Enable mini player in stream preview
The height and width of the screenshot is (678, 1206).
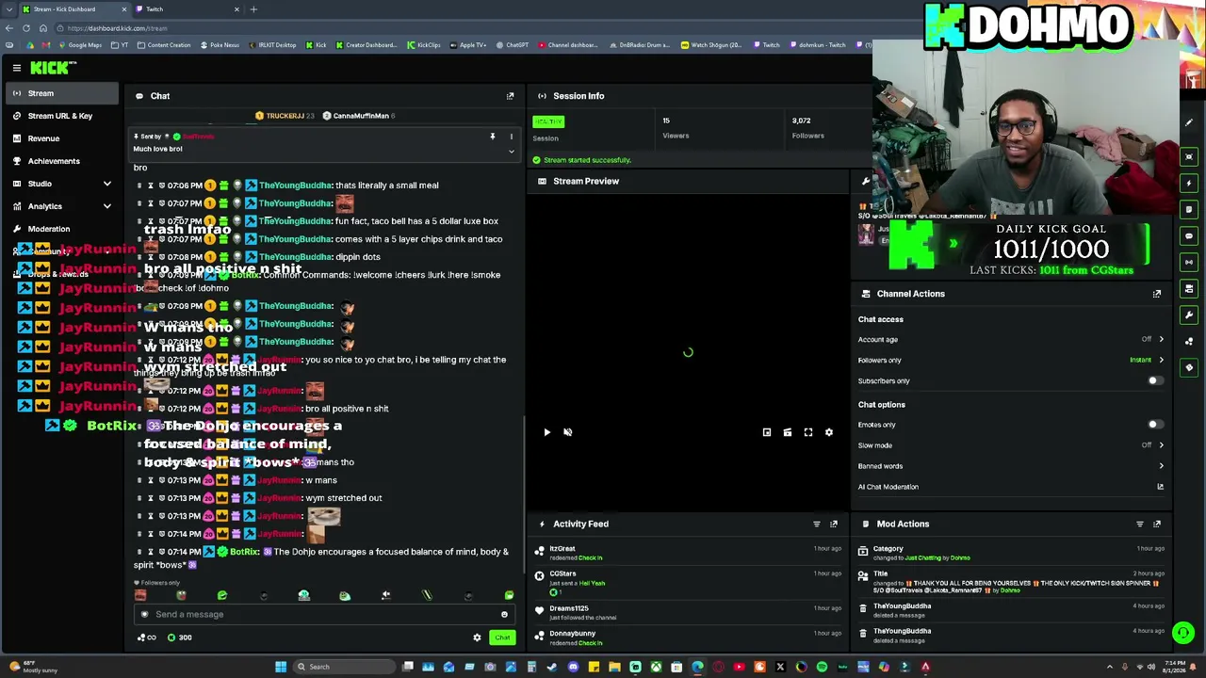pos(767,432)
